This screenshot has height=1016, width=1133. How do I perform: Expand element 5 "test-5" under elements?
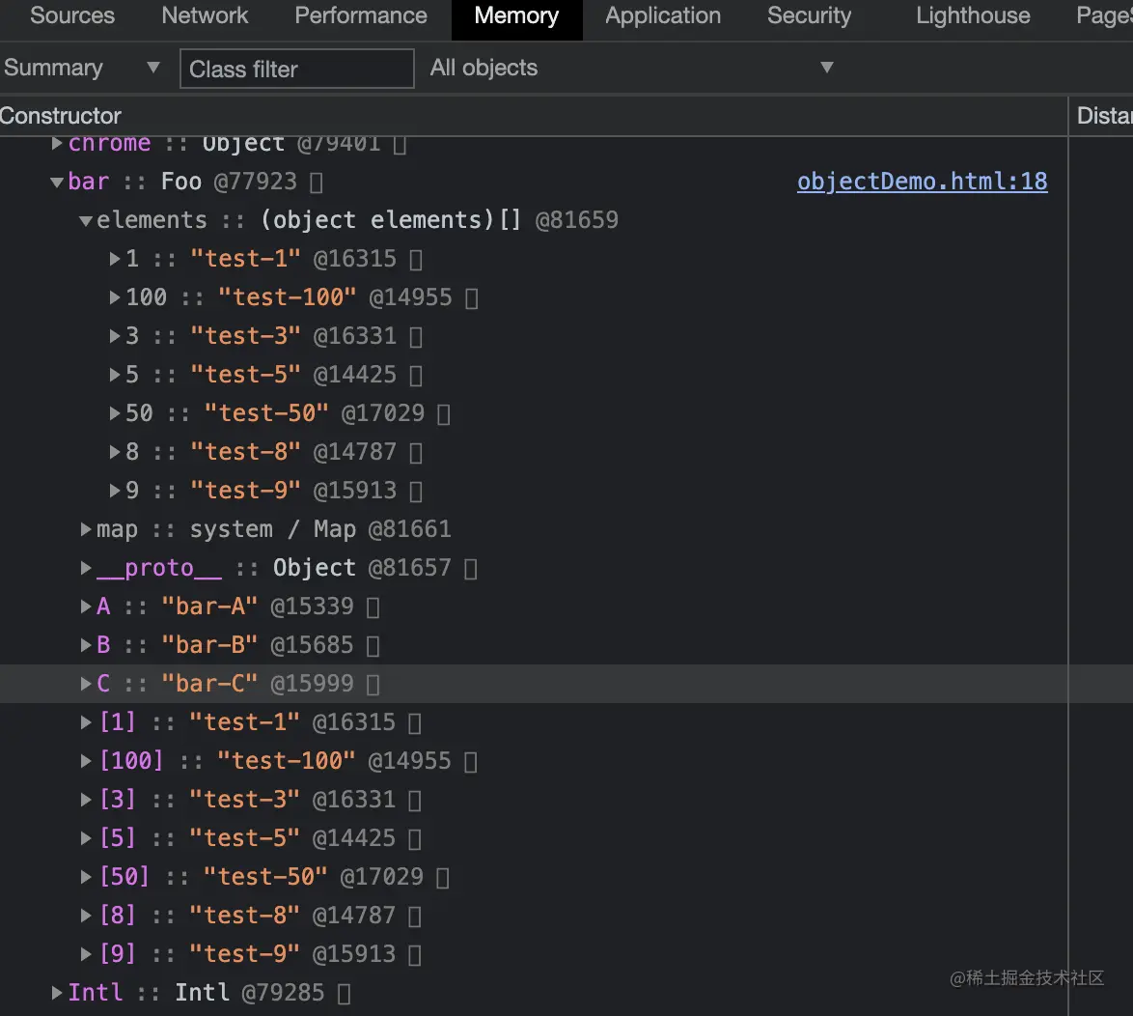point(114,375)
